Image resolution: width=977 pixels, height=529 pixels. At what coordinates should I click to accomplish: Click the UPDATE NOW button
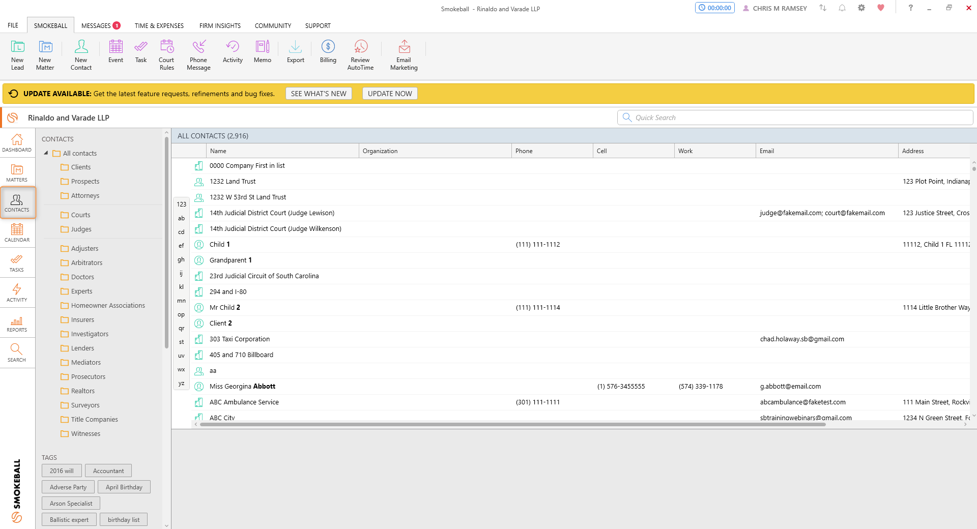point(390,94)
